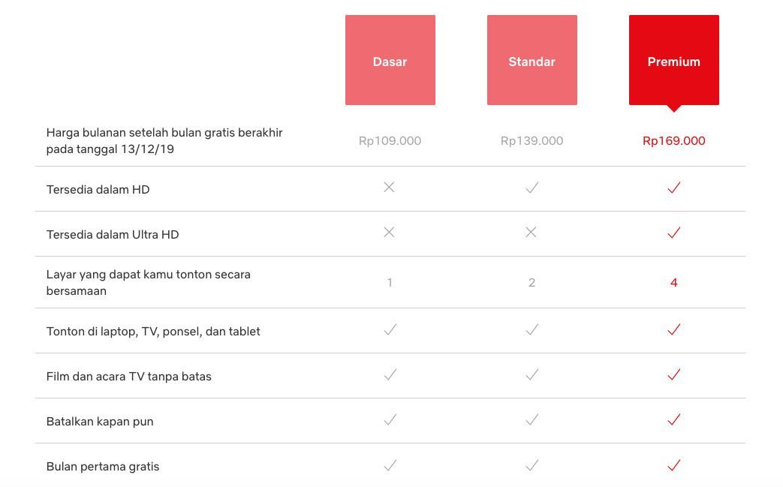Click the Rp139.000 Standar price
The width and height of the screenshot is (783, 487).
pyautogui.click(x=532, y=141)
